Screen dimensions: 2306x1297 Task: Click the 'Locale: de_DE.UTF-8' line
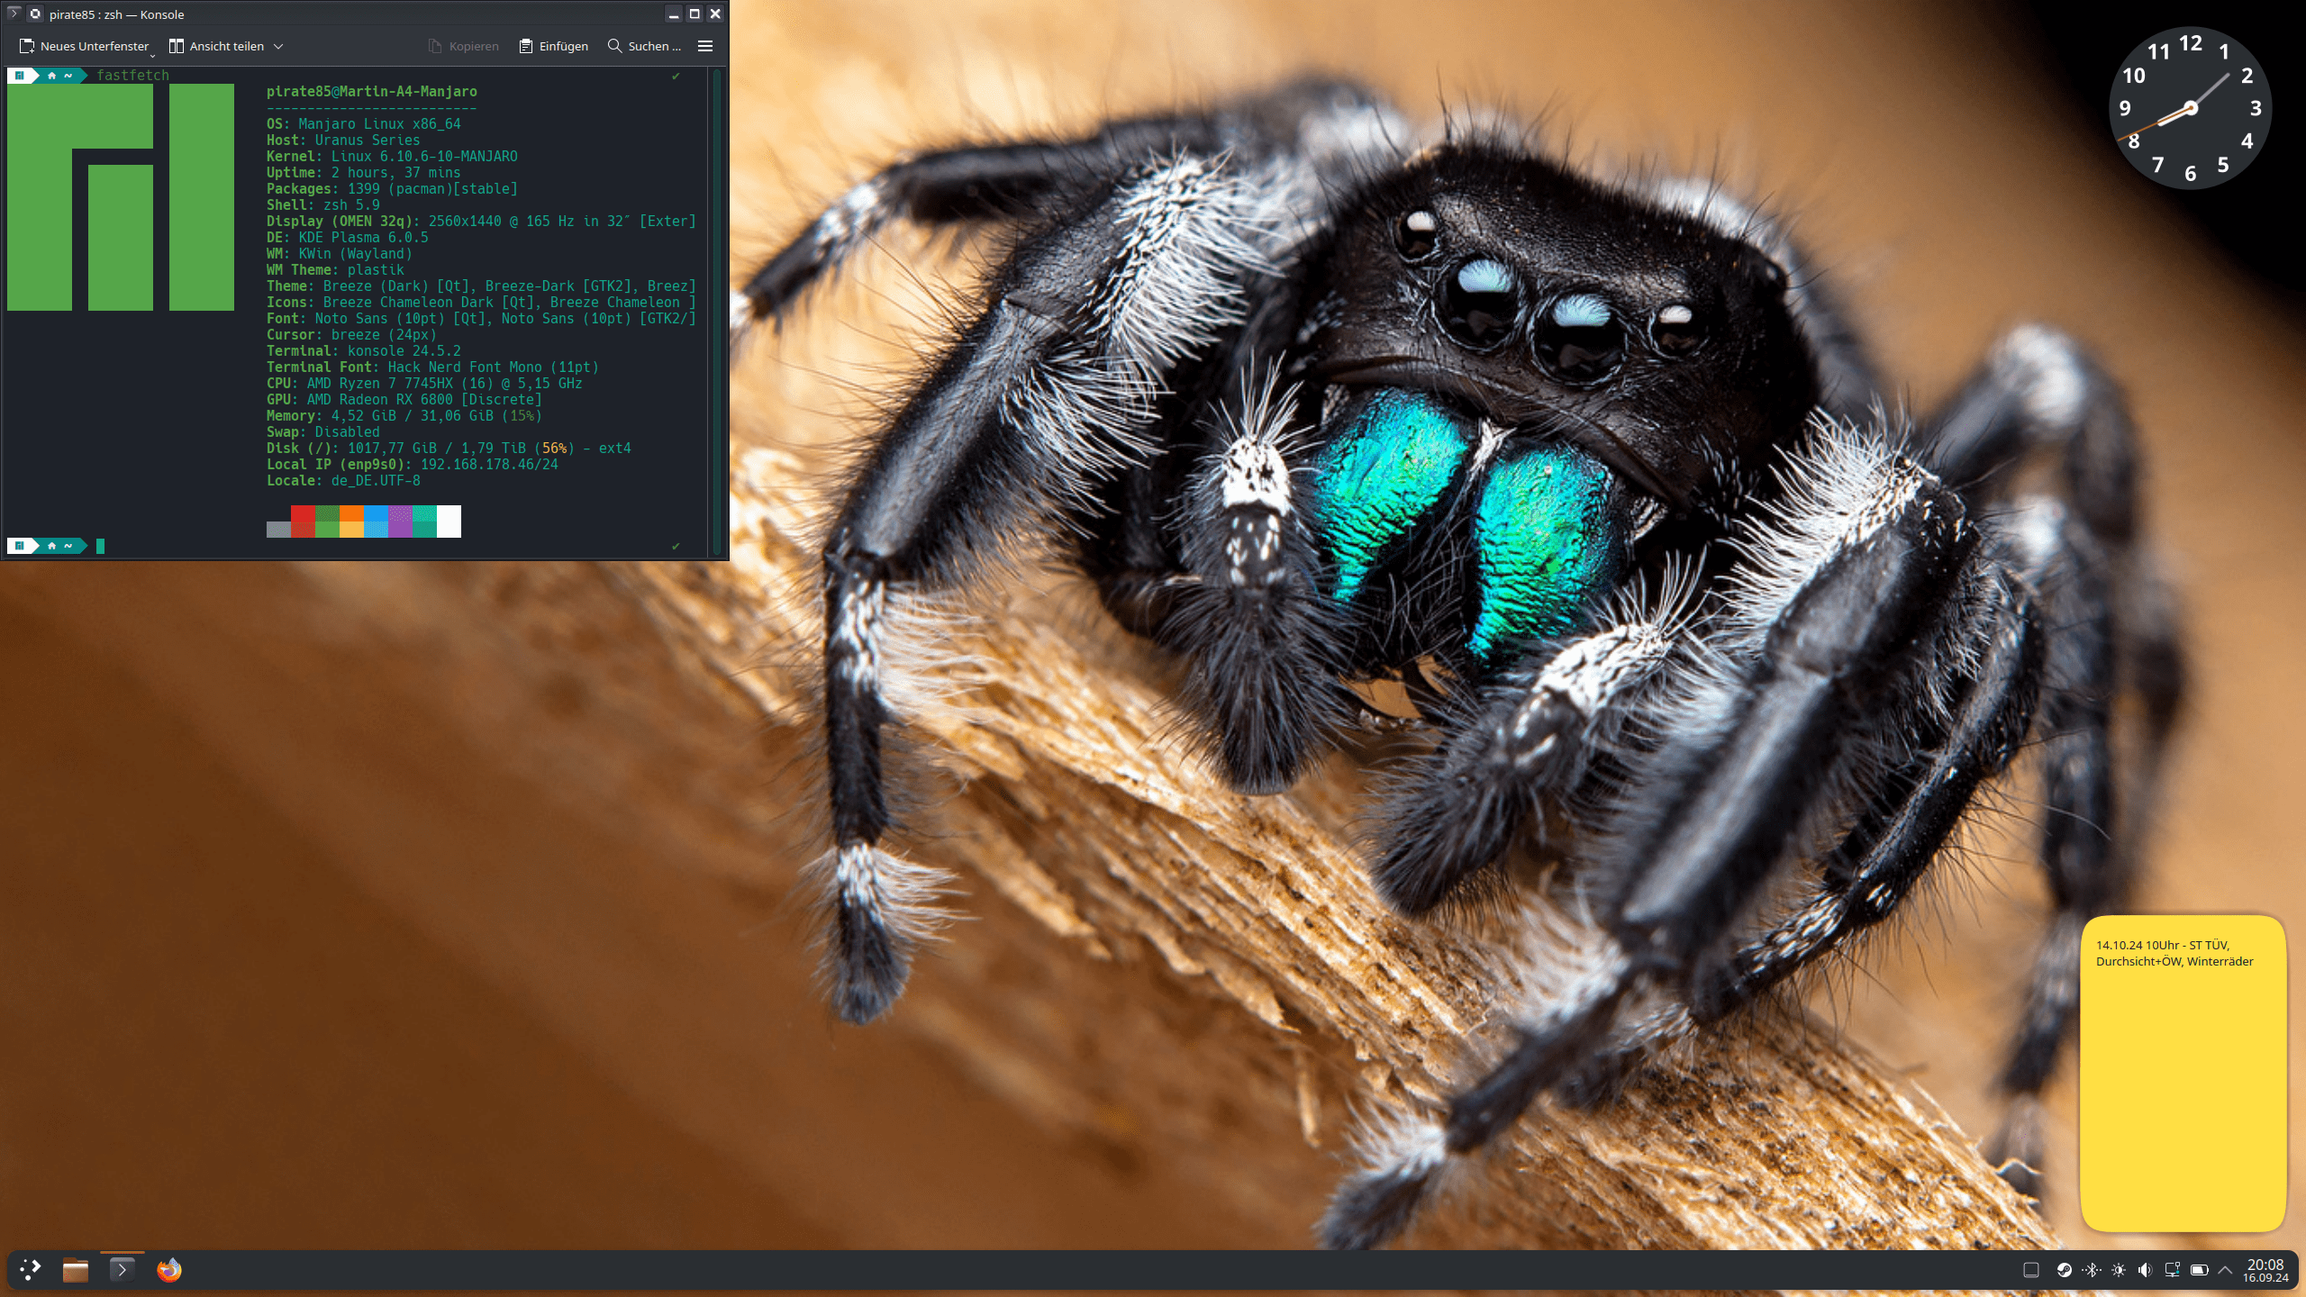click(343, 481)
